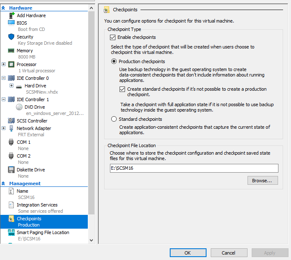
Task: Click the DVD Drive disc icon
Action: 19,107
